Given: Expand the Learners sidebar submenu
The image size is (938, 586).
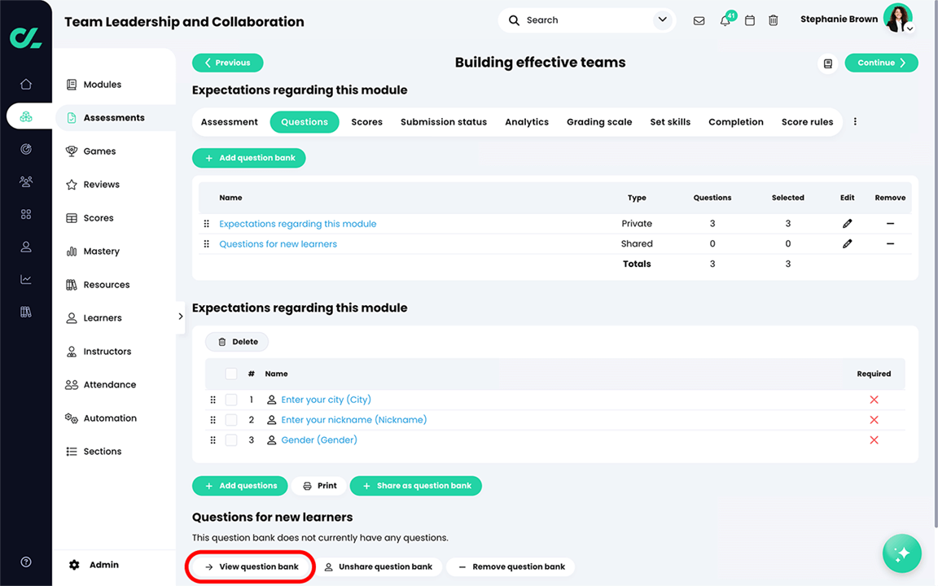Looking at the screenshot, I should pyautogui.click(x=181, y=317).
